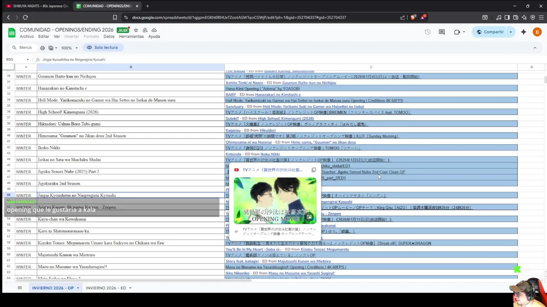
Task: Open the Hana-Kimi Opening Adrena by YOASOBI link
Action: tap(262, 89)
